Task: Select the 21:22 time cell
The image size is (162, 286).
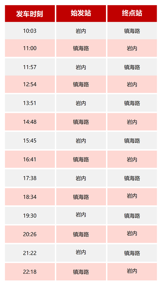Action: point(30,253)
